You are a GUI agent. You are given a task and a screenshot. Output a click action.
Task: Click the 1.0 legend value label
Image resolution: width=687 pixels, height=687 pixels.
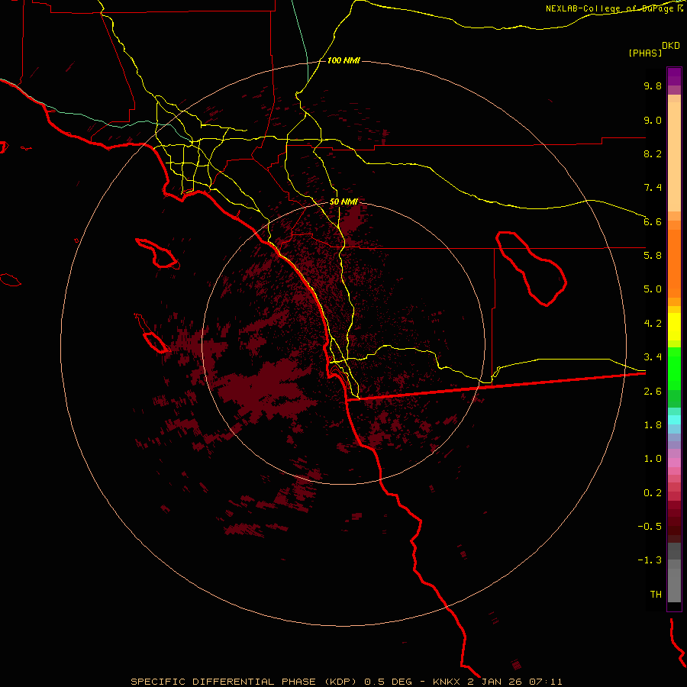coord(653,459)
